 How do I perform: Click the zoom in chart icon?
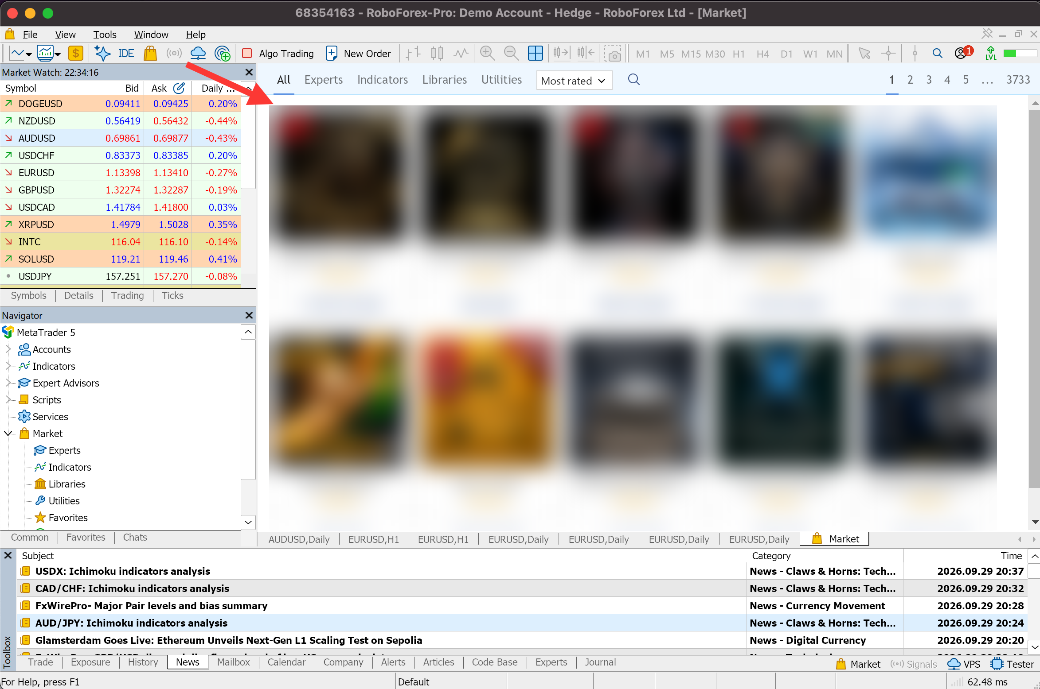pos(487,54)
